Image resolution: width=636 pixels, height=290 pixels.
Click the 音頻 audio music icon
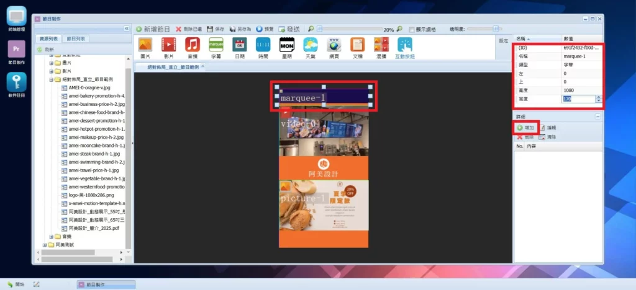[193, 45]
